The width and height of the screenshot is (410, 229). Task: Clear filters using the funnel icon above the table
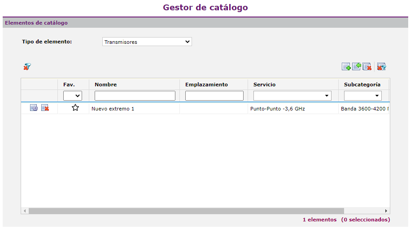tap(27, 67)
